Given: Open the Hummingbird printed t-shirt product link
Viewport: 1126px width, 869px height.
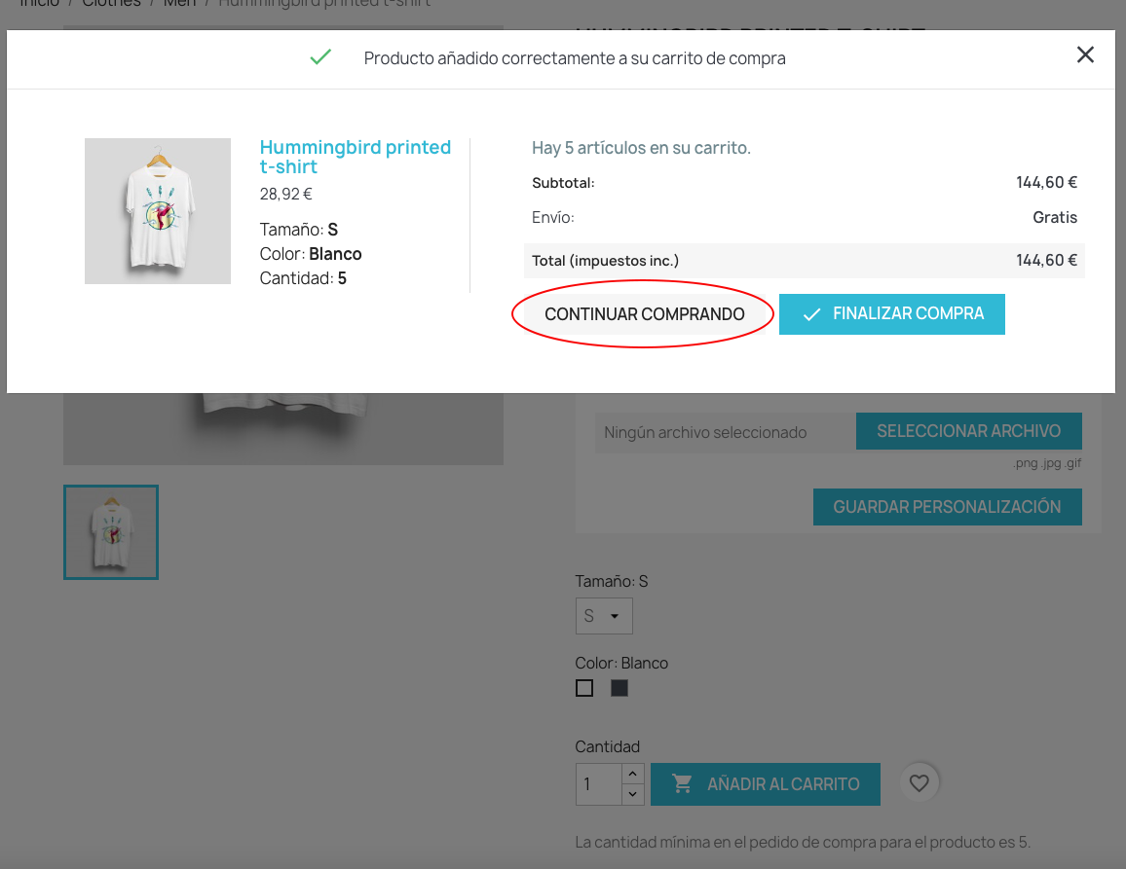Looking at the screenshot, I should click(355, 157).
